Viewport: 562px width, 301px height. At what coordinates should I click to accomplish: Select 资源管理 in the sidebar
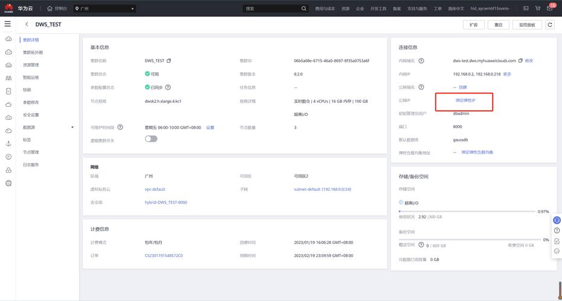click(x=31, y=65)
